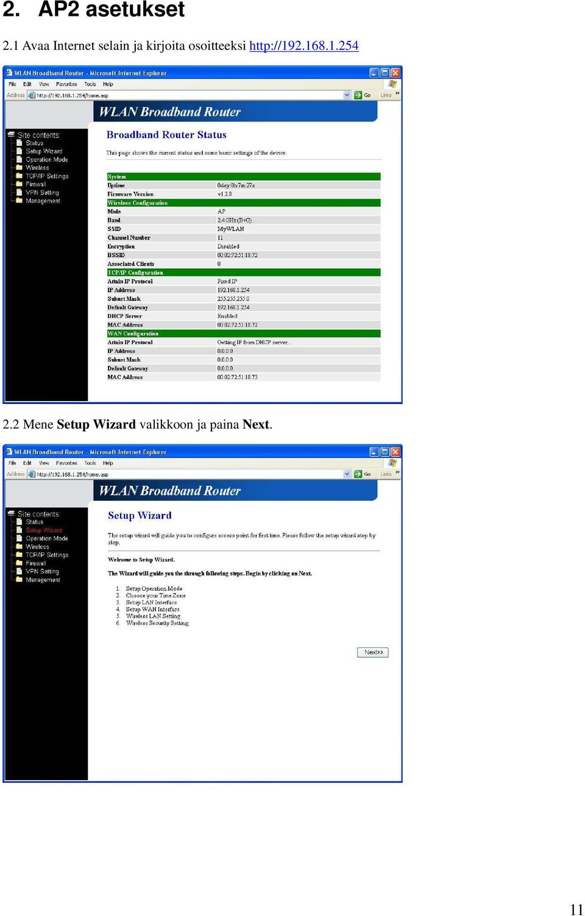Click the wizard step "Setup WAN Interface"
The image size is (585, 916).
(x=153, y=609)
